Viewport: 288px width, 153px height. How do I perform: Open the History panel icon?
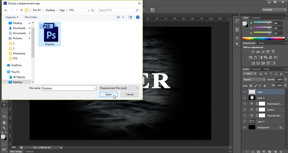tap(237, 21)
